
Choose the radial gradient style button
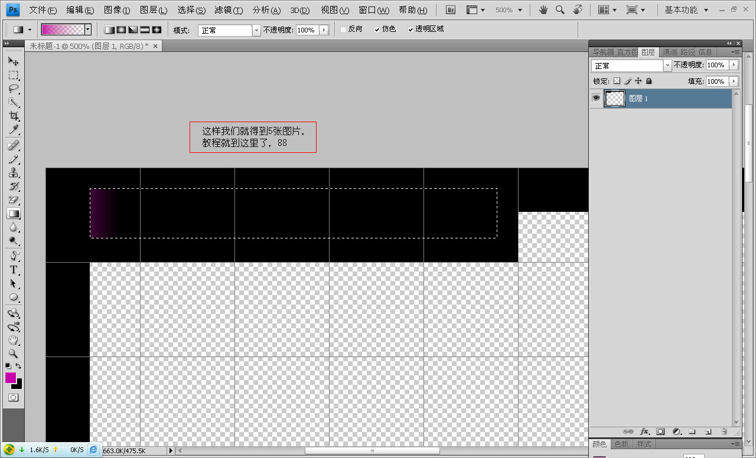coord(121,30)
